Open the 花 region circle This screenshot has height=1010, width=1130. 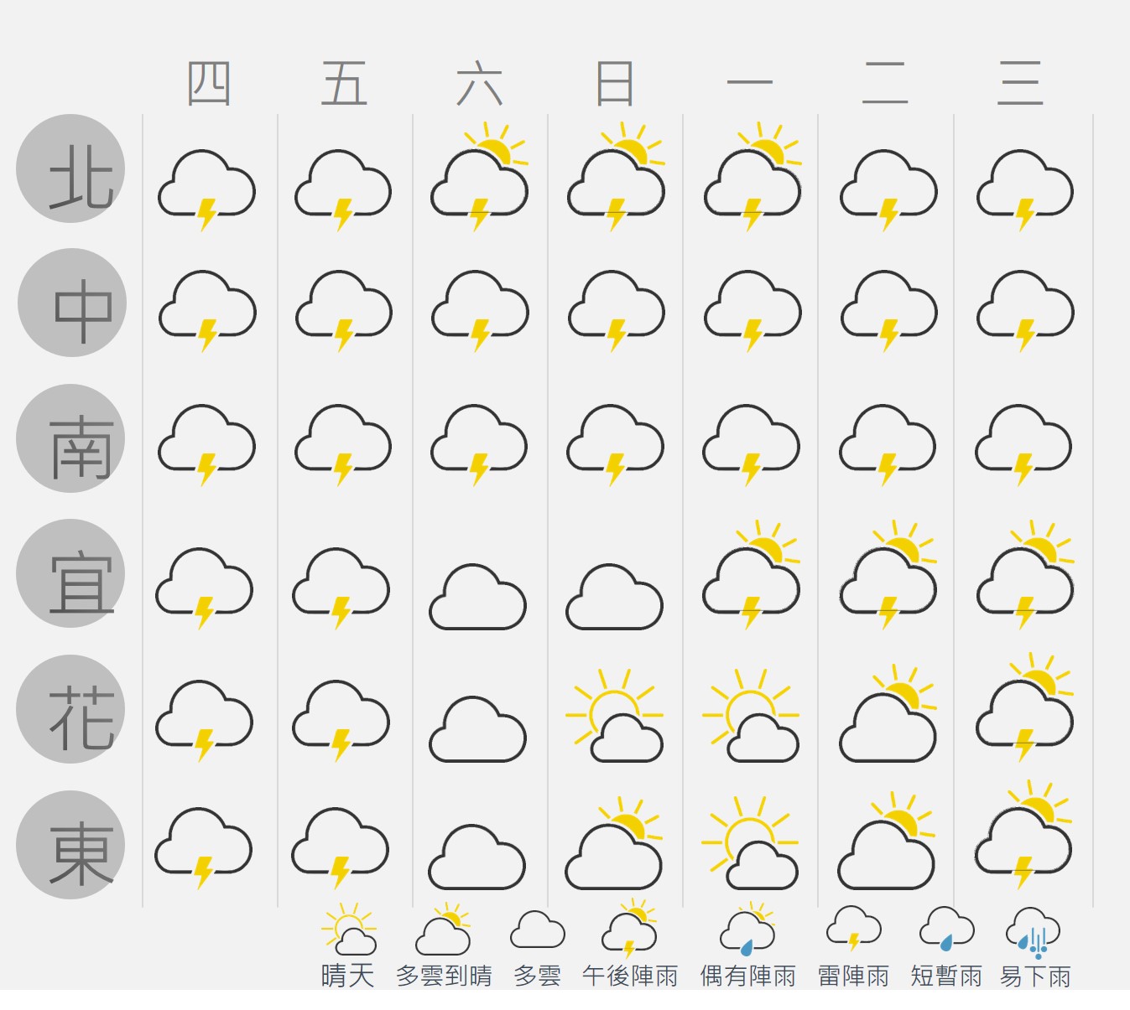tap(70, 709)
